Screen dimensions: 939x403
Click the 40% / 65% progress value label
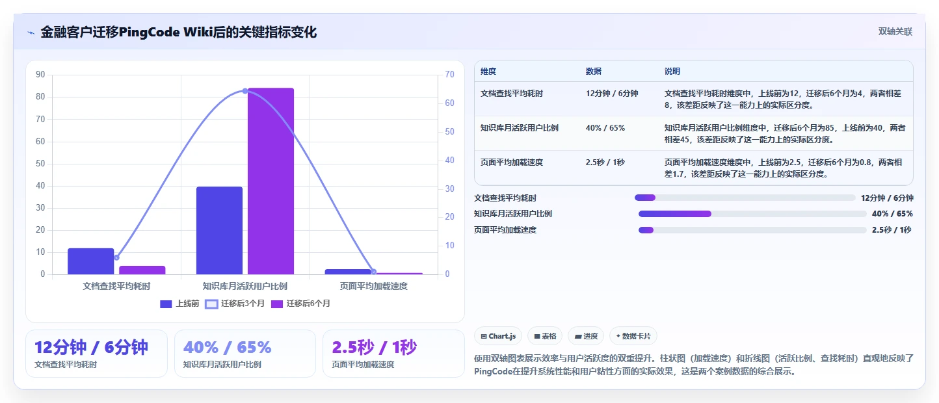point(892,214)
